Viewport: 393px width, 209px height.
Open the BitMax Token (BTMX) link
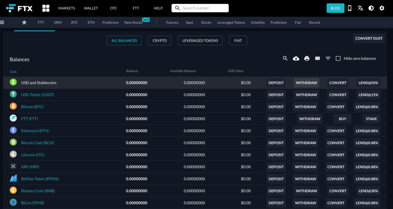[40, 179]
